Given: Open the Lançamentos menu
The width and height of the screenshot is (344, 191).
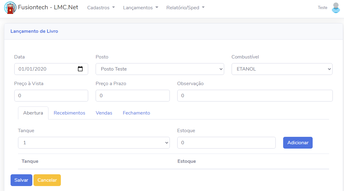Looking at the screenshot, I should point(141,8).
